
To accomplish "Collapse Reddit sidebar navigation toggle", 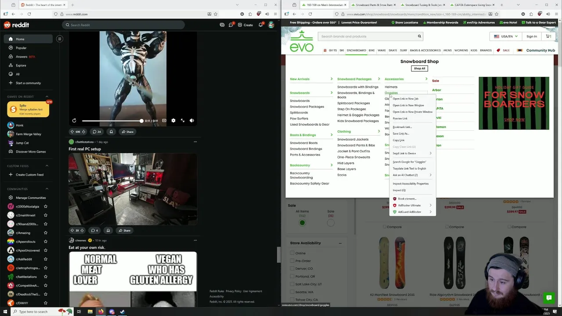I will 60,39.
